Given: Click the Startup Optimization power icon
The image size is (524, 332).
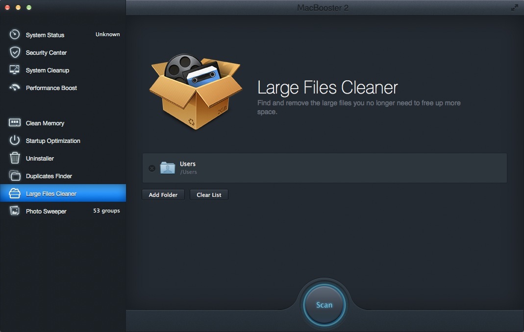Looking at the screenshot, I should [14, 140].
